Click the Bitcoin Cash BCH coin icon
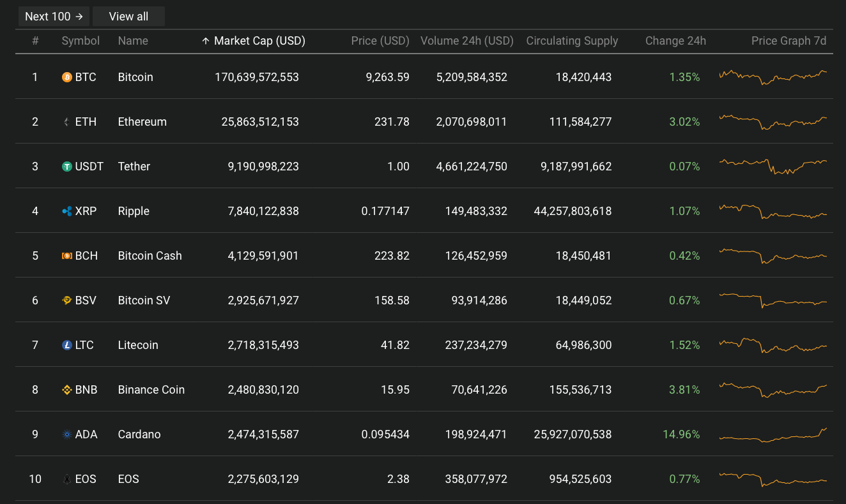 [x=67, y=256]
